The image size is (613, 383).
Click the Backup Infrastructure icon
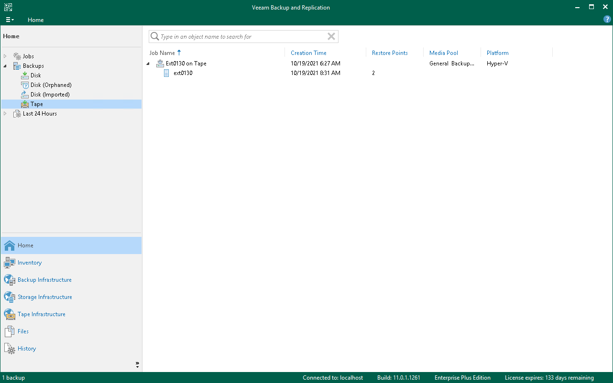click(x=10, y=280)
